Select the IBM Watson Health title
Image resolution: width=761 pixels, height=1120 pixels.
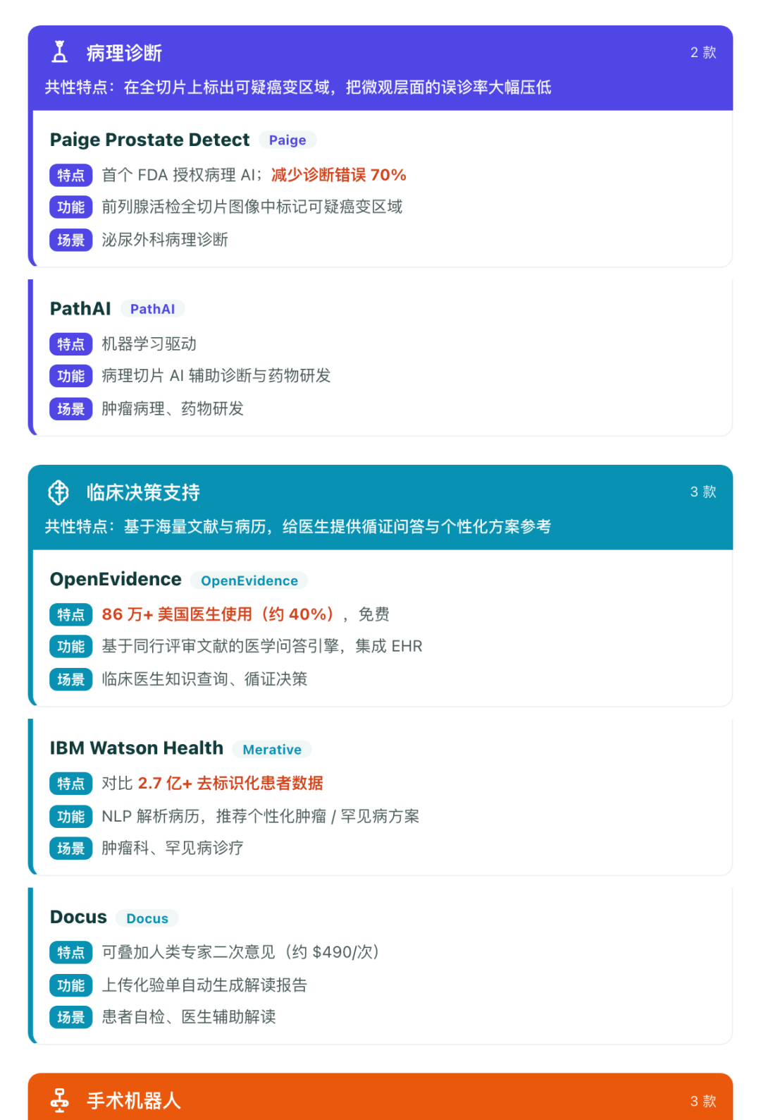tap(137, 748)
